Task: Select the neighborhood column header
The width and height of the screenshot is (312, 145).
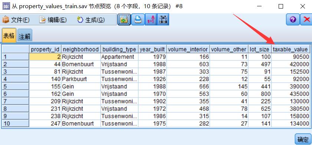Action: click(x=81, y=49)
